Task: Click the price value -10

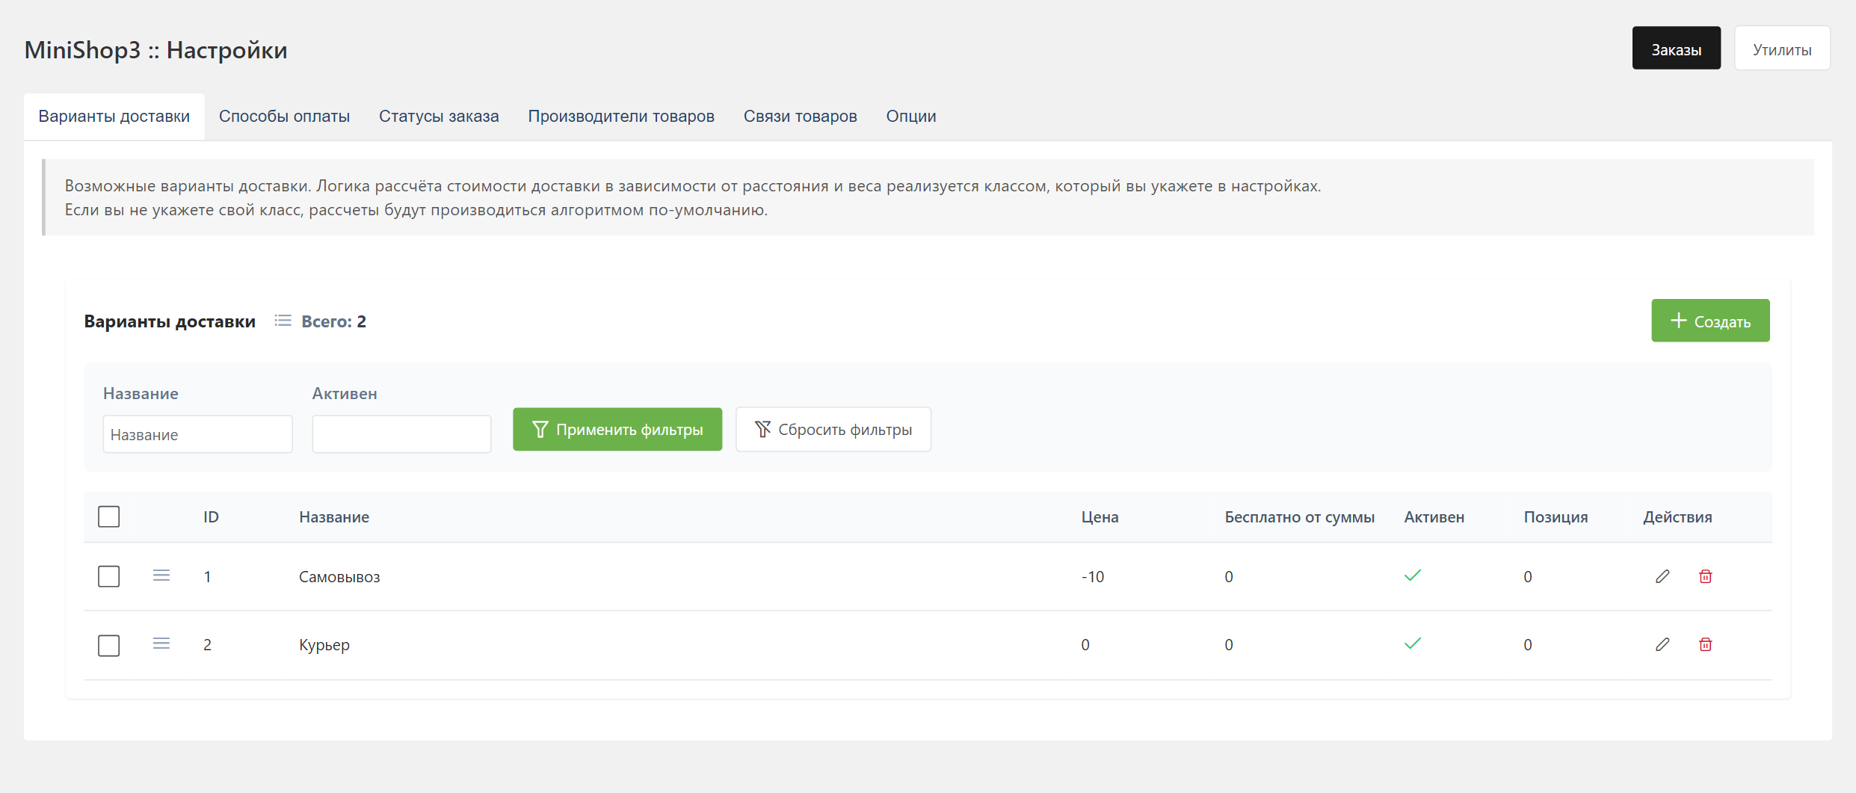Action: click(1092, 577)
